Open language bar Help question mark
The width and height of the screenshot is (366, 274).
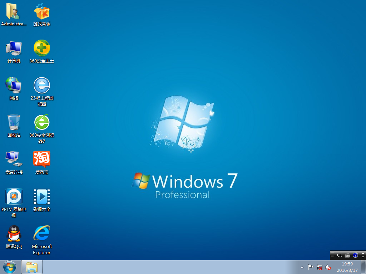point(355,255)
